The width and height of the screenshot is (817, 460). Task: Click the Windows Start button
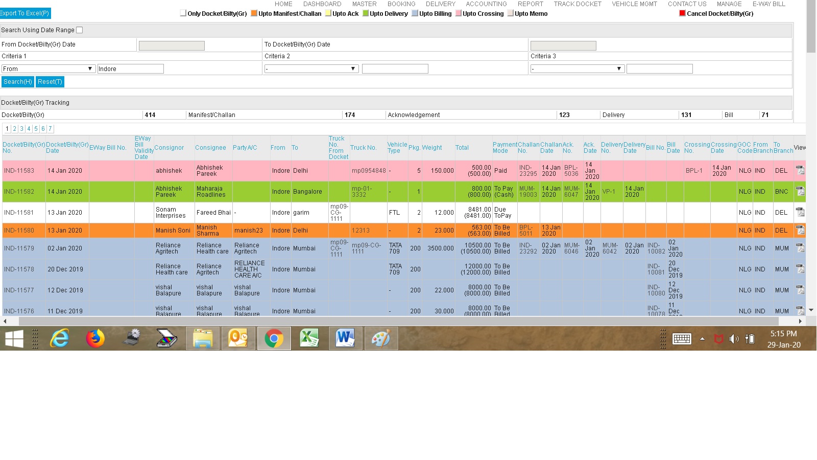(14, 338)
